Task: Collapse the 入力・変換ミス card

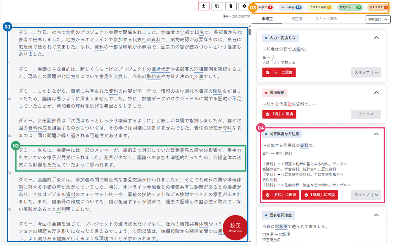Action: click(376, 38)
